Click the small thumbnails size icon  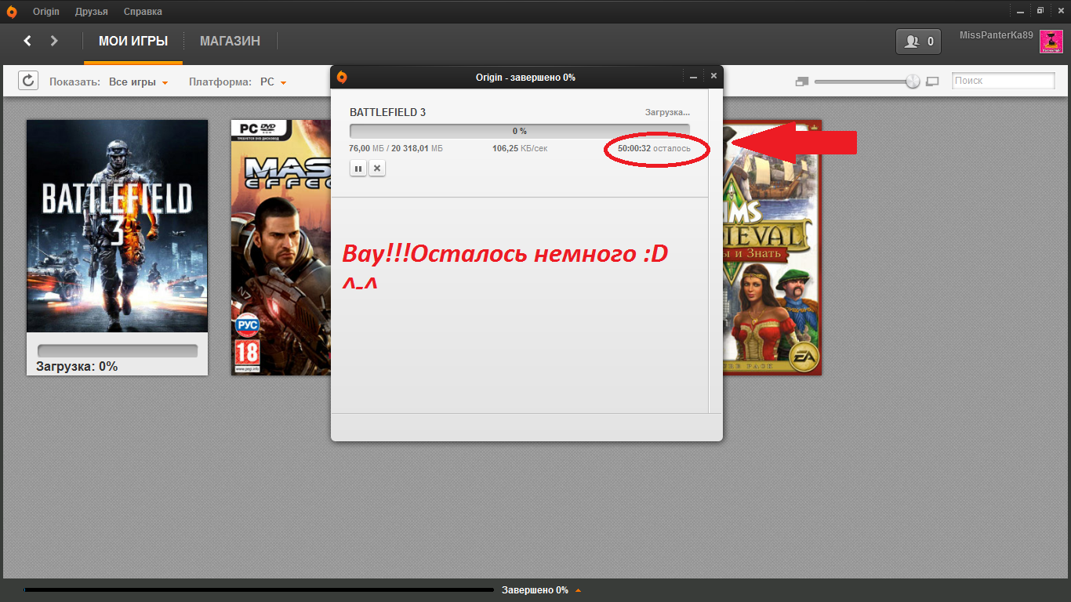[801, 81]
